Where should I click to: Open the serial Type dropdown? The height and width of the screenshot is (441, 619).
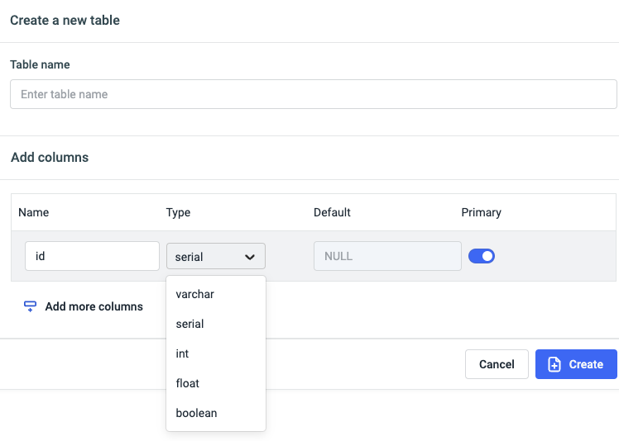coord(215,256)
